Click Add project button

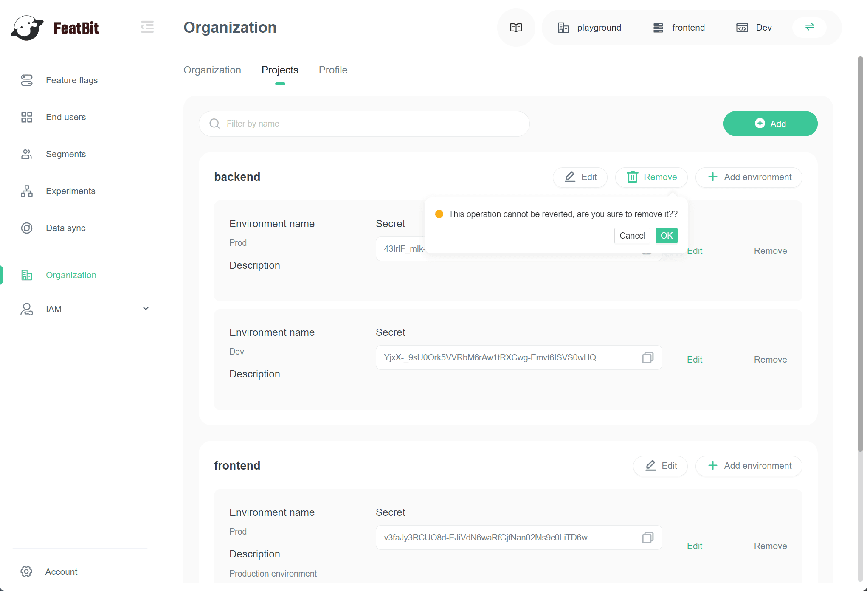tap(770, 124)
